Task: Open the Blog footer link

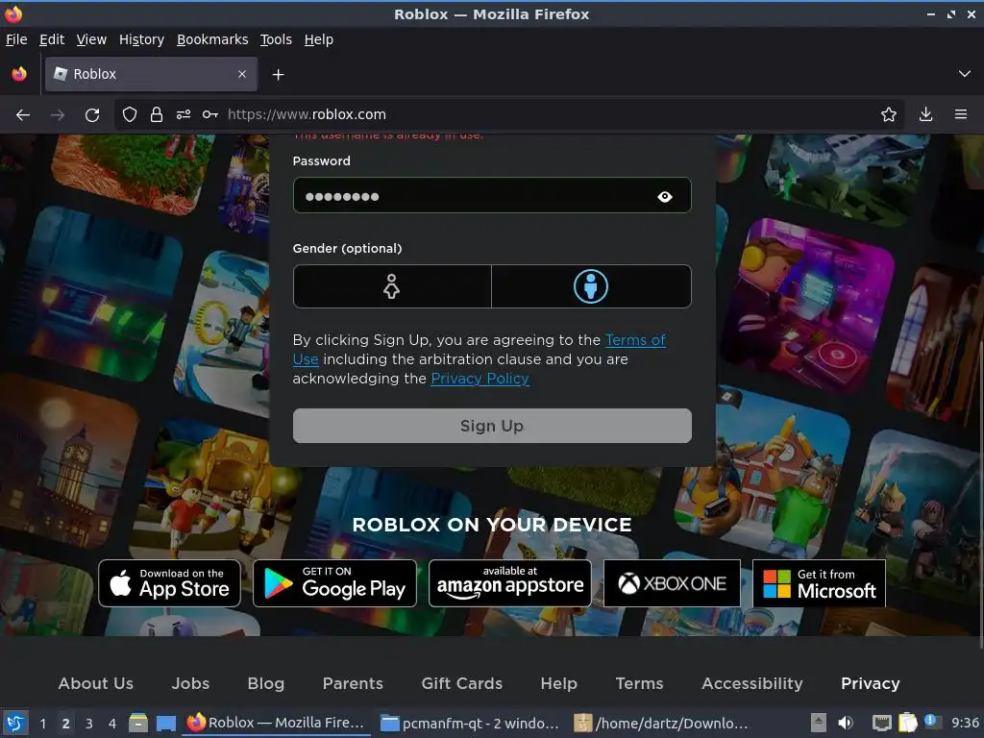Action: tap(266, 683)
